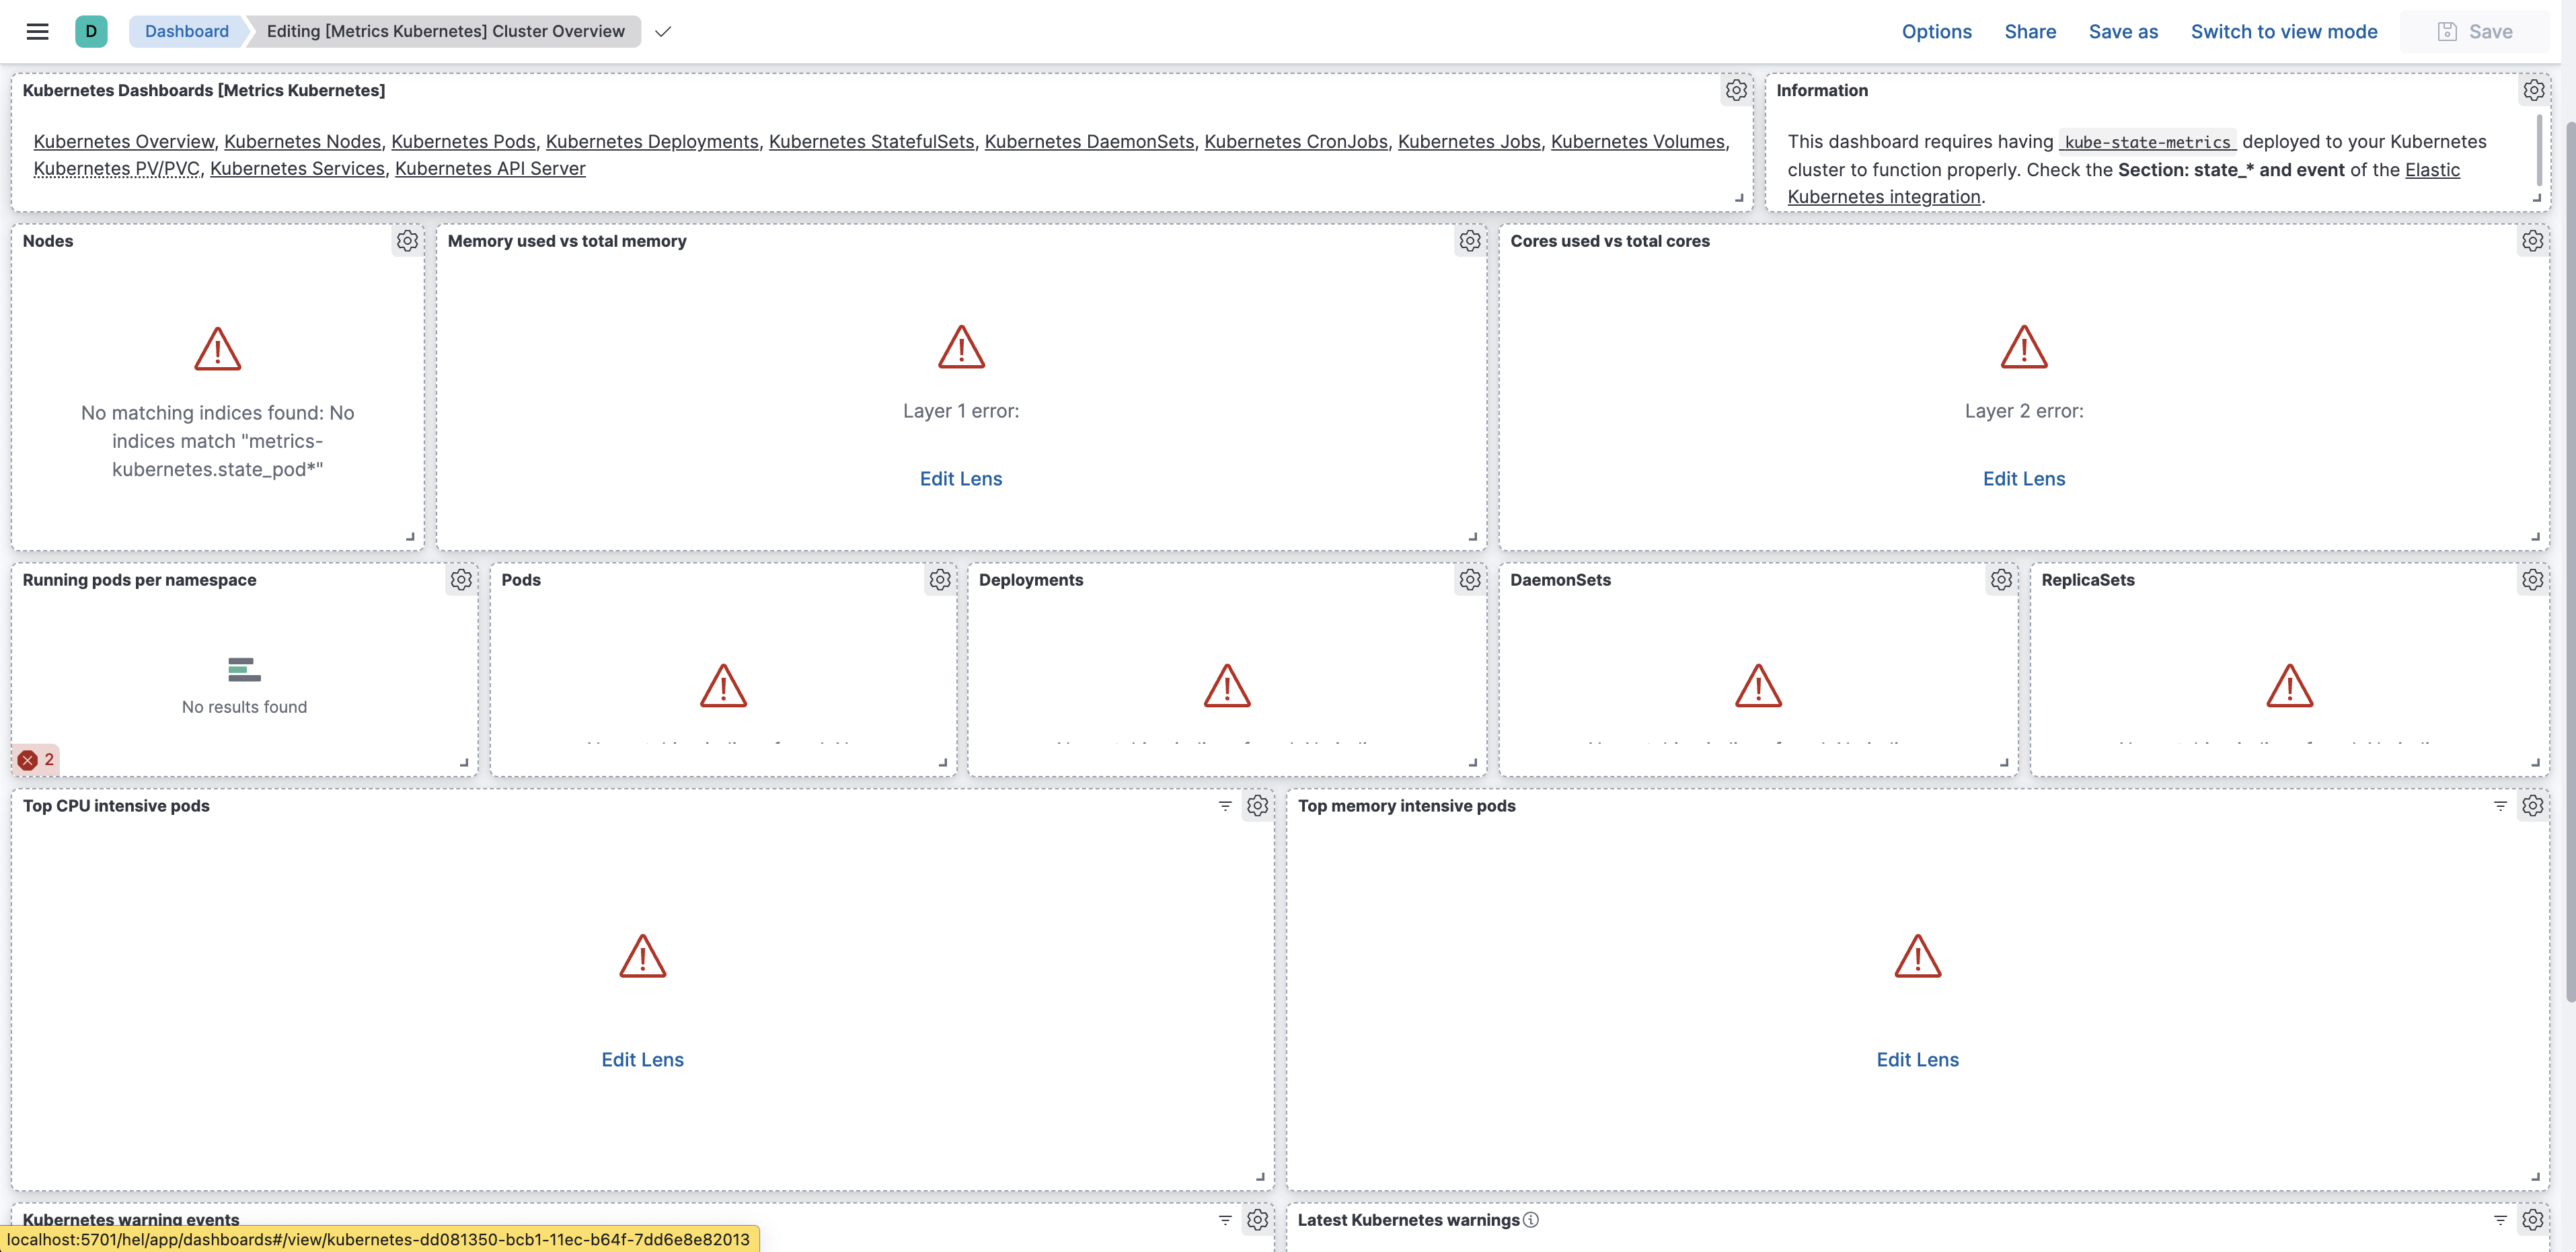
Task: Open Deployments panel gear options
Action: pyautogui.click(x=1469, y=580)
